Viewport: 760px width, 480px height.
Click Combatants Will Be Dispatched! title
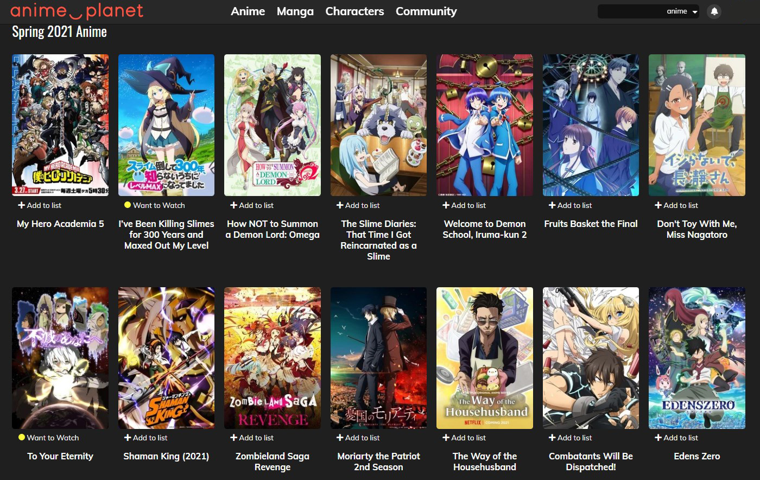pyautogui.click(x=591, y=462)
